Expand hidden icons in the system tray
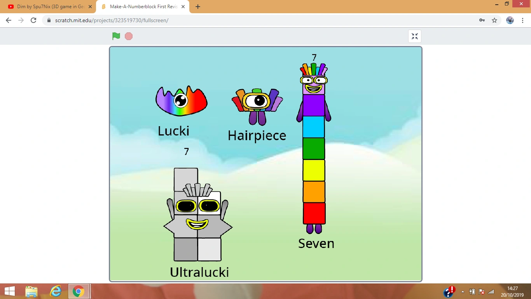 (463, 291)
